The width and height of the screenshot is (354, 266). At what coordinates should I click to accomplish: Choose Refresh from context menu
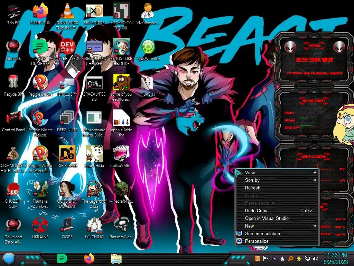(x=277, y=188)
